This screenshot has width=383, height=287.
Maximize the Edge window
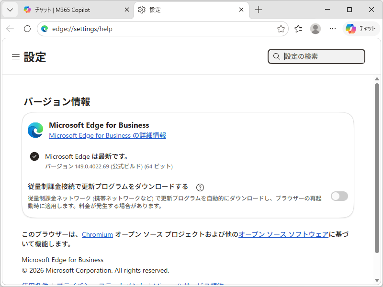(349, 10)
